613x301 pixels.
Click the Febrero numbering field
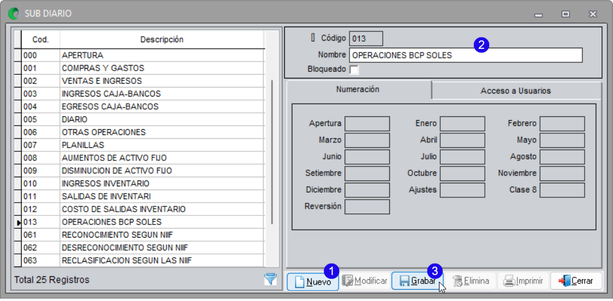point(562,124)
